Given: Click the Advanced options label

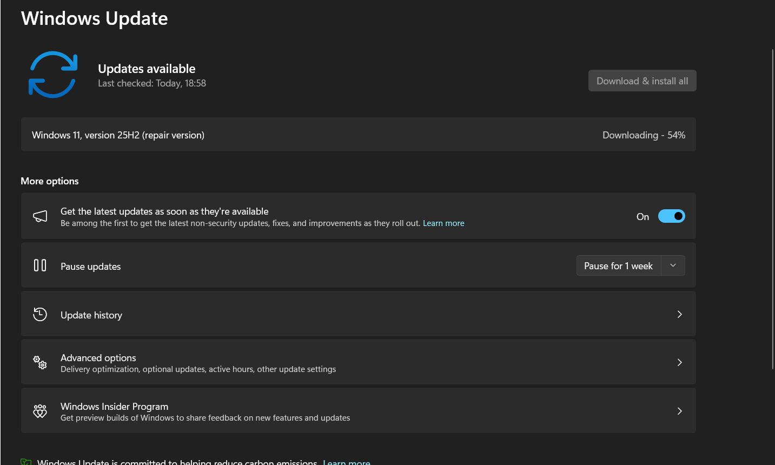Looking at the screenshot, I should pyautogui.click(x=98, y=358).
